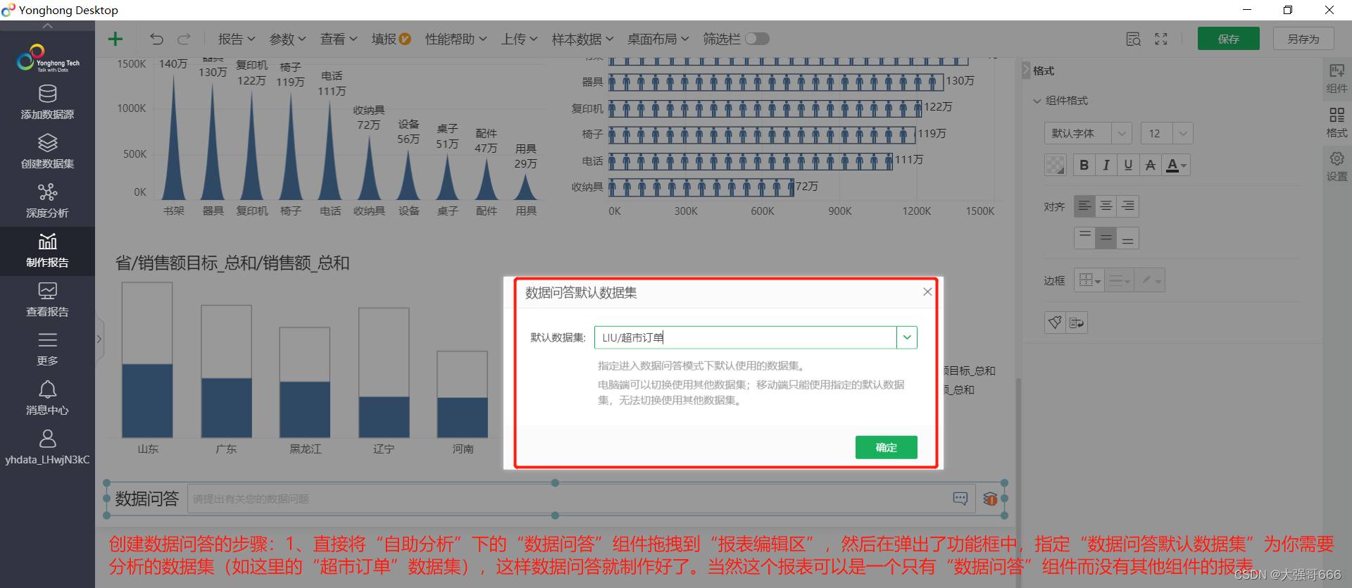This screenshot has width=1352, height=588.
Task: Collapse the 格式 right panel arrow
Action: (x=1026, y=70)
